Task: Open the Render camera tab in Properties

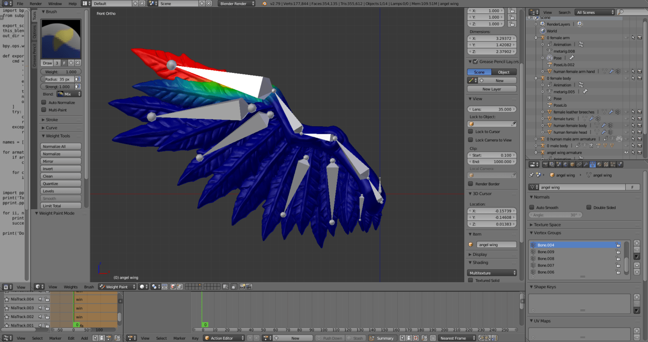Action: [x=546, y=164]
